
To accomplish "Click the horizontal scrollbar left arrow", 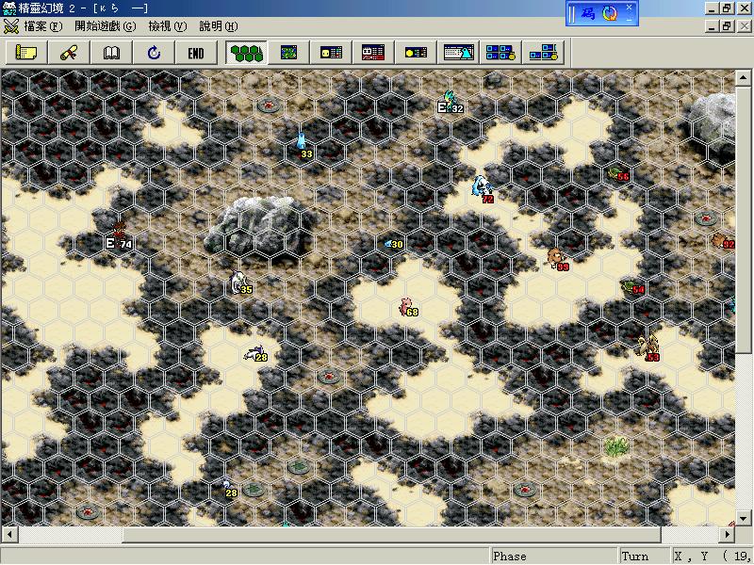I will coord(9,534).
